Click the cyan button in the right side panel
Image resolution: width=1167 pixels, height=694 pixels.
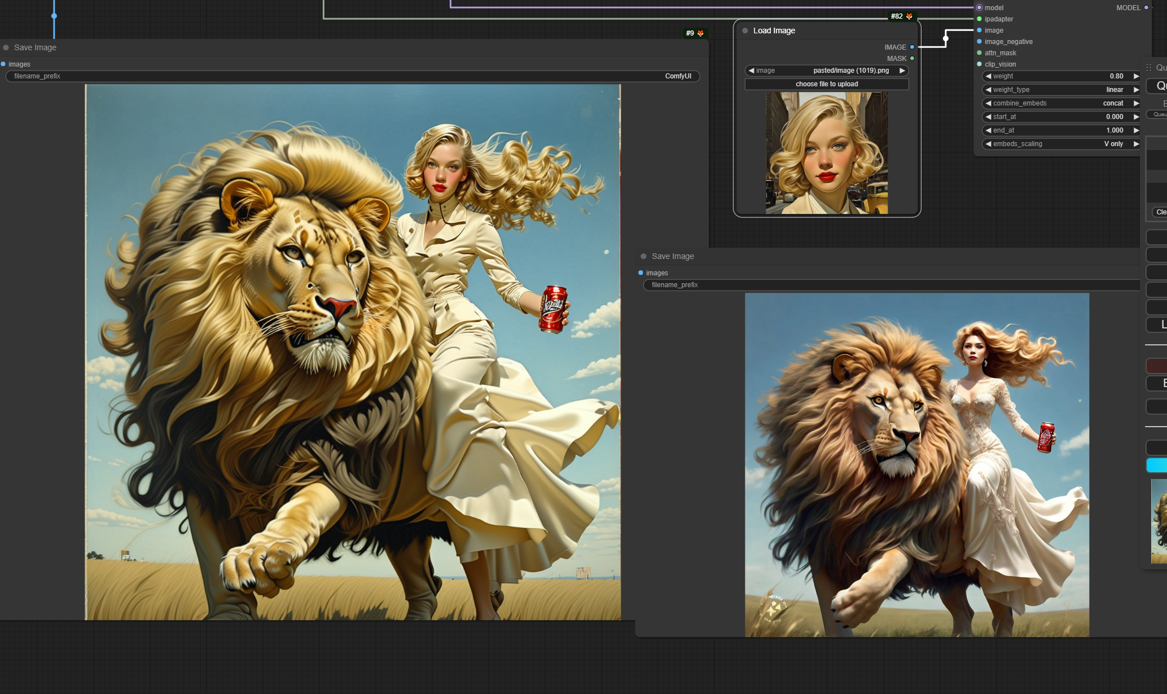pos(1157,465)
